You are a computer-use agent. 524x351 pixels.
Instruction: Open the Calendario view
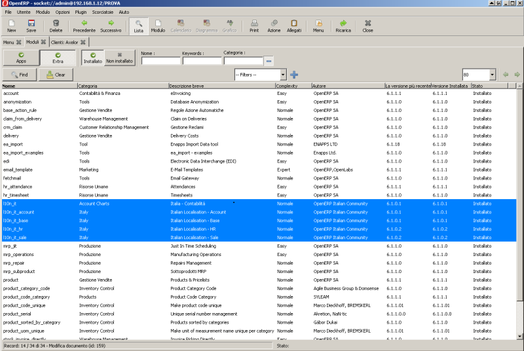pos(181,26)
